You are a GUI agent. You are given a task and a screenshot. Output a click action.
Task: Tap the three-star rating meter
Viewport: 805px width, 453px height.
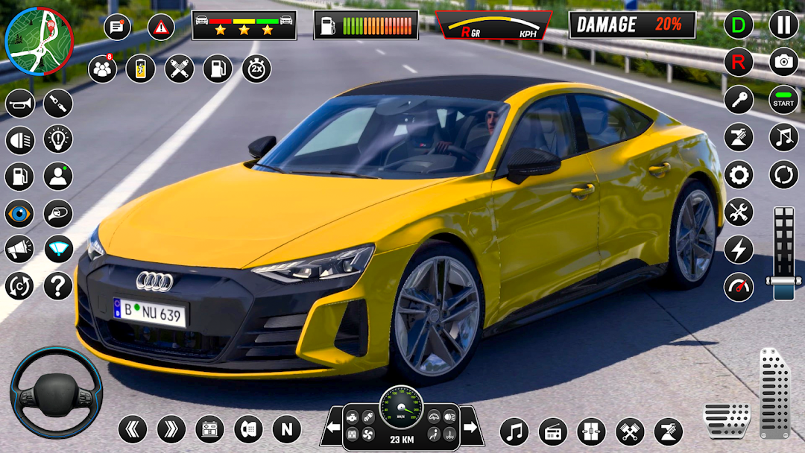(x=244, y=25)
